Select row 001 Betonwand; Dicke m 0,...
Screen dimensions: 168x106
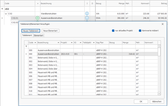91,58
